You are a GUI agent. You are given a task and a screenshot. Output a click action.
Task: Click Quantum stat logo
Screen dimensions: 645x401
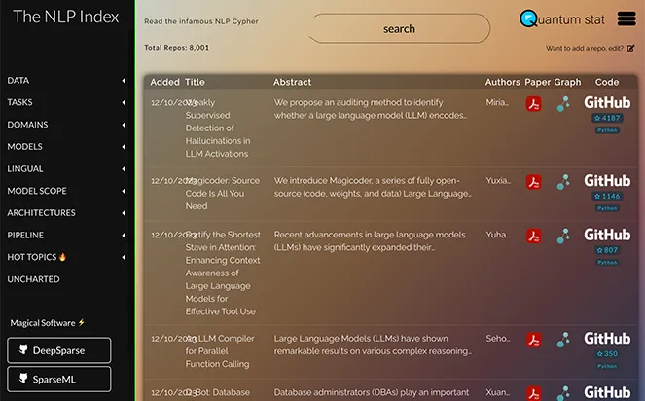[562, 18]
